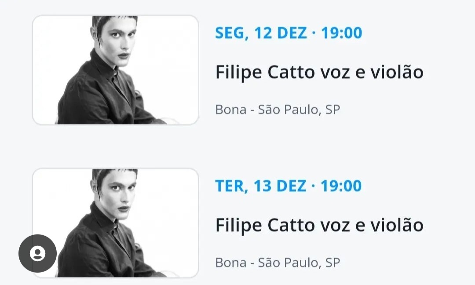Click the words 'voz e violão' in the 13 DEZ title

click(x=370, y=225)
